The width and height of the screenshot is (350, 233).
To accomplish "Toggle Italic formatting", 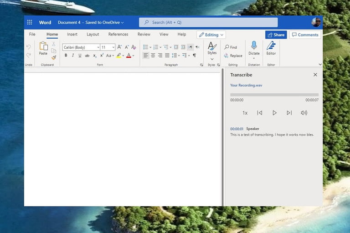I will 73,56.
